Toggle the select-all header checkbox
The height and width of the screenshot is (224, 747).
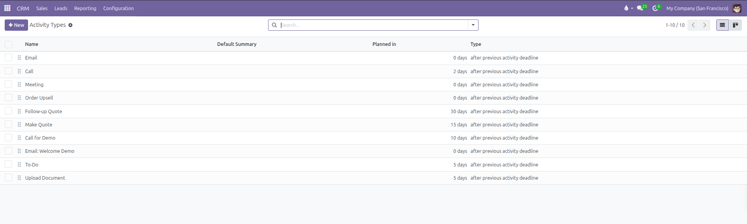(x=9, y=44)
